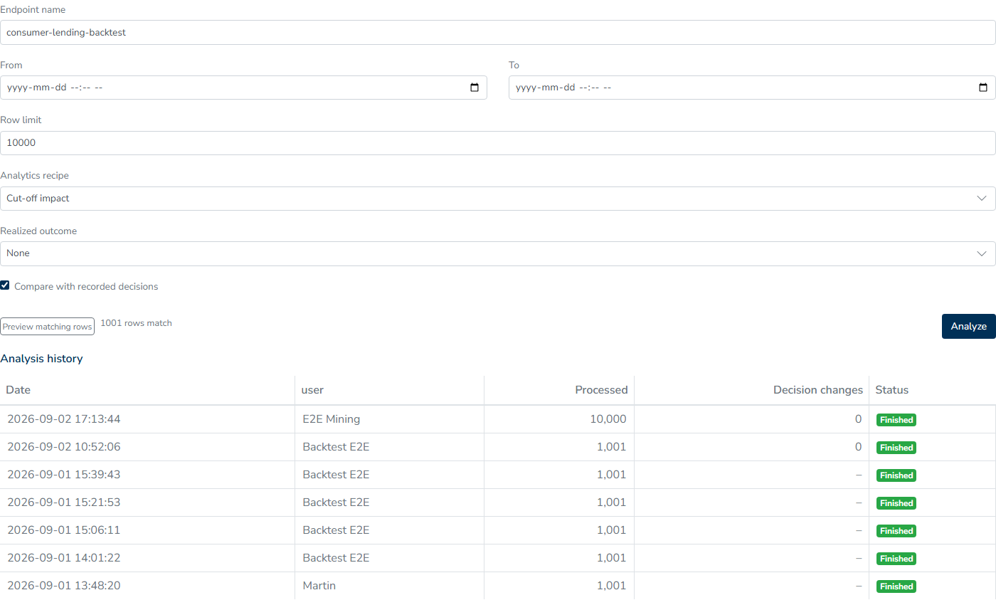Select the Decision changes column header
This screenshot has width=996, height=600.
coord(751,390)
